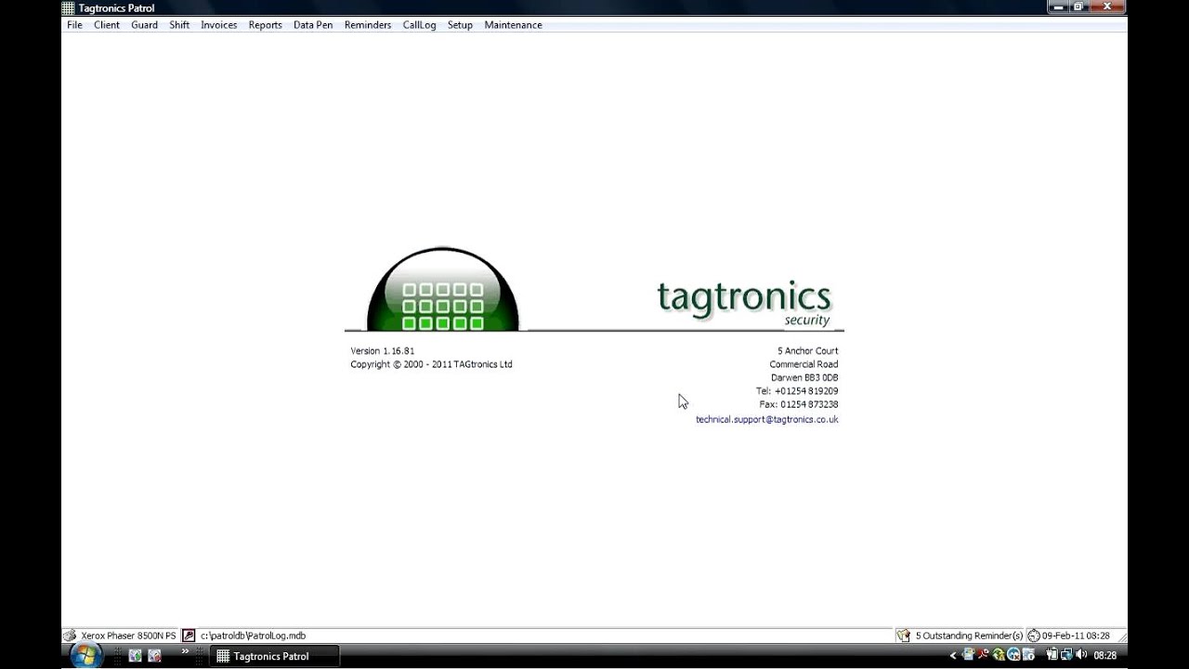This screenshot has width=1189, height=669.
Task: Click the c:\patroldb\PatrolLog.mdb path text
Action: 253,636
